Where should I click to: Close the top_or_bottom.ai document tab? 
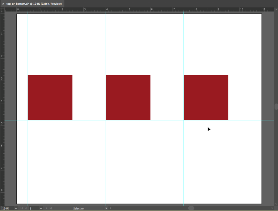(x=3, y=4)
